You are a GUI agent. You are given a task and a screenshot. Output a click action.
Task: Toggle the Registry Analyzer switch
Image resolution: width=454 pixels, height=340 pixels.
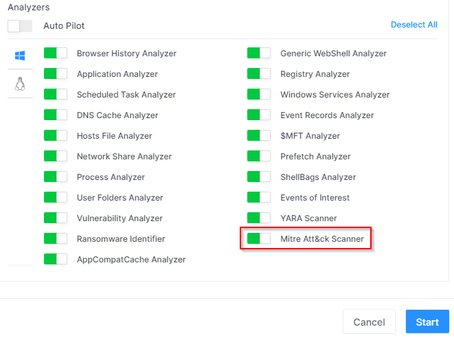(x=259, y=74)
